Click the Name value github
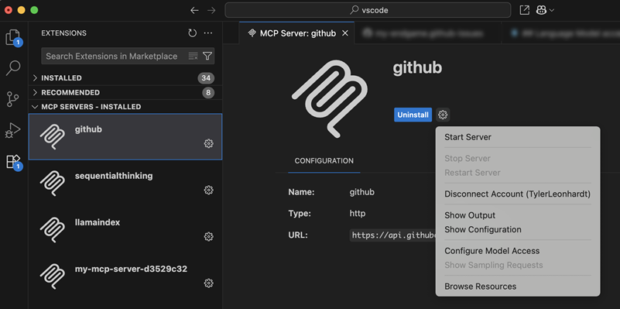Image resolution: width=620 pixels, height=309 pixels. point(361,193)
